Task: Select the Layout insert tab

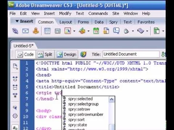Action: tap(66, 22)
